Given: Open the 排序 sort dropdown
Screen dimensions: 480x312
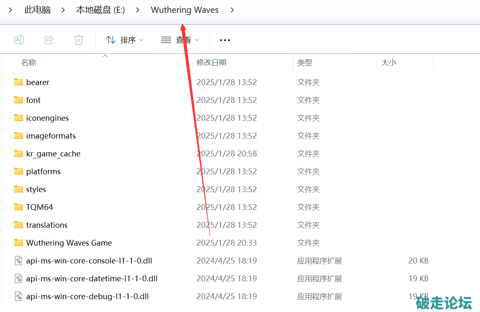Looking at the screenshot, I should (x=124, y=40).
